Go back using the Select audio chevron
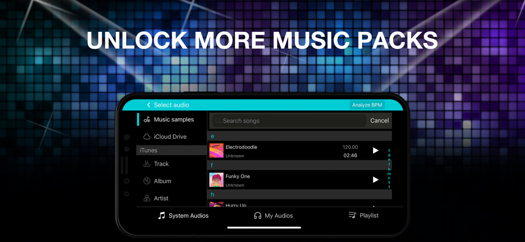This screenshot has height=242, width=525. [149, 105]
